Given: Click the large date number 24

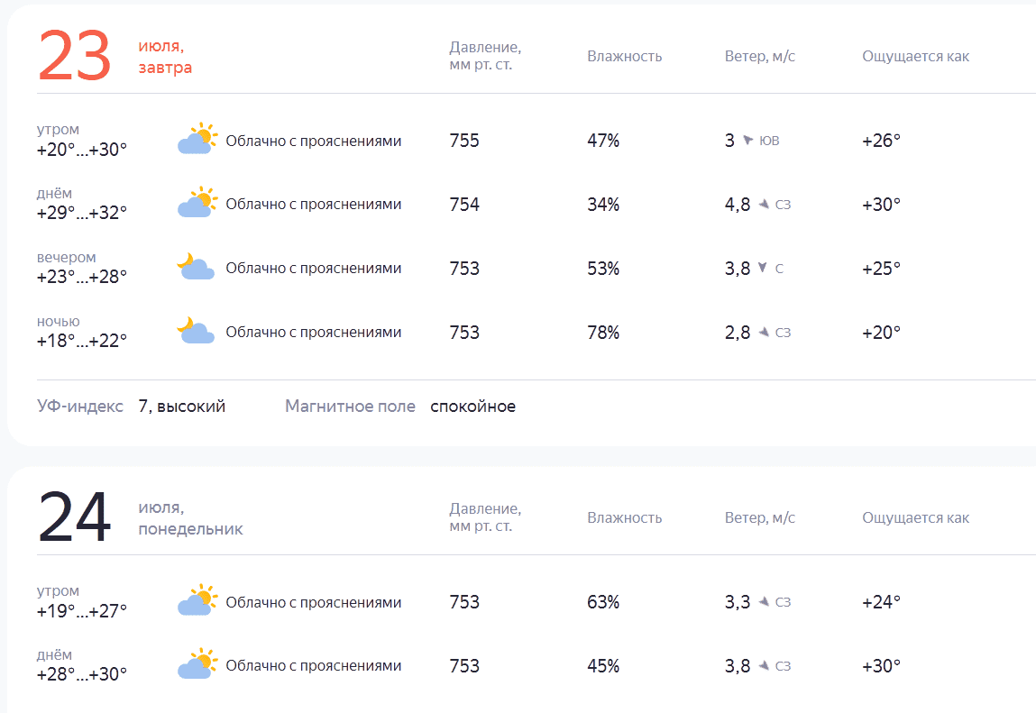Looking at the screenshot, I should [74, 517].
